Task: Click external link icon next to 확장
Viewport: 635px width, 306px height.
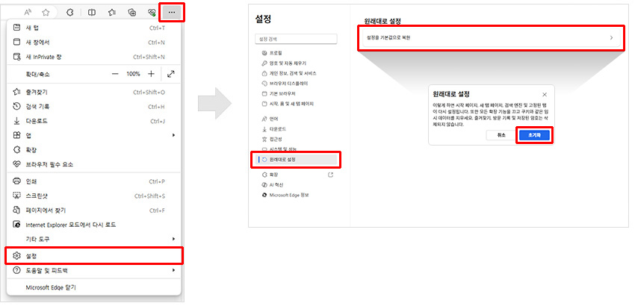Action: click(330, 175)
